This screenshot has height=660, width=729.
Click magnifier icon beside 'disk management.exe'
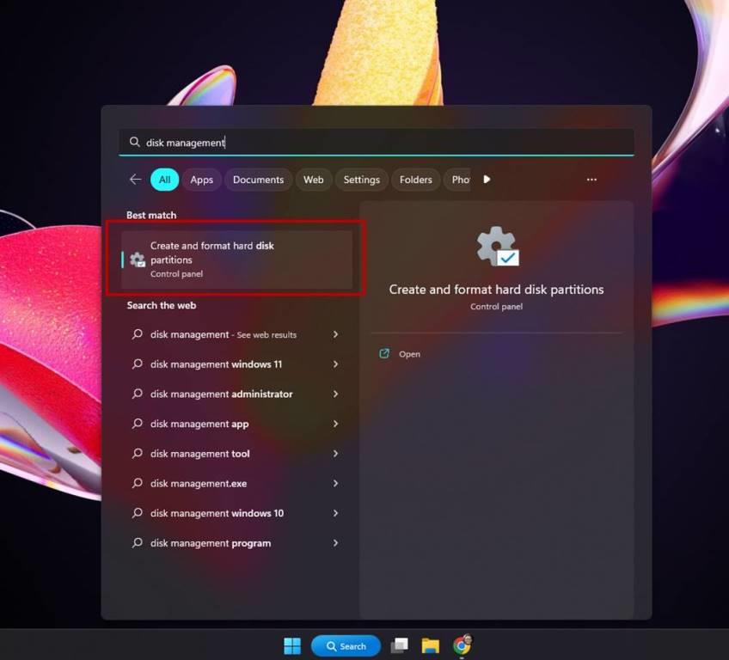(x=138, y=483)
